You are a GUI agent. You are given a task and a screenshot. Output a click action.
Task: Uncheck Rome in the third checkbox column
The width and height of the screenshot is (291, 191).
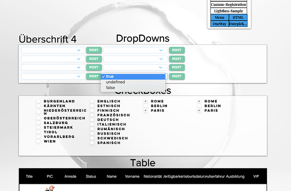145,101
